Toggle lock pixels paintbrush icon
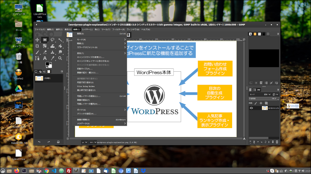This screenshot has height=174, width=311. (256, 103)
